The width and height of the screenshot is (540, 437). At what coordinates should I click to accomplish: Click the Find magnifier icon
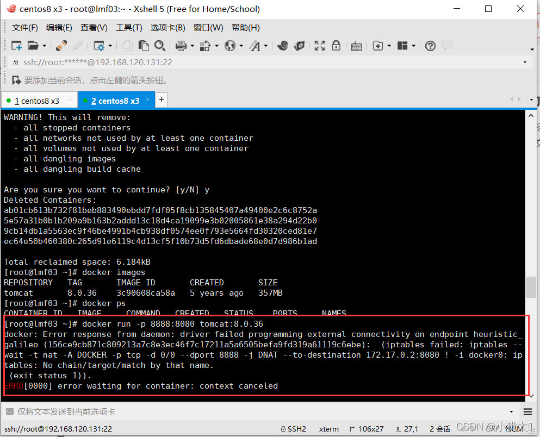(x=159, y=46)
